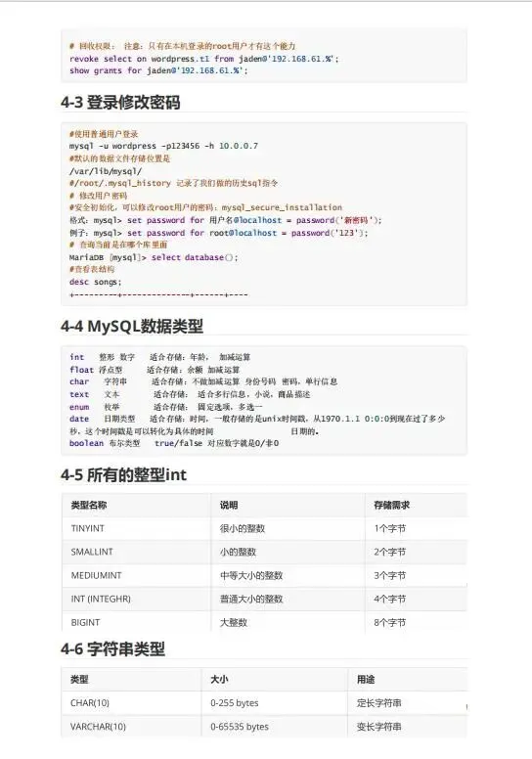This screenshot has height=759, width=532.
Task: Click the "用途" column header
Action: (366, 679)
